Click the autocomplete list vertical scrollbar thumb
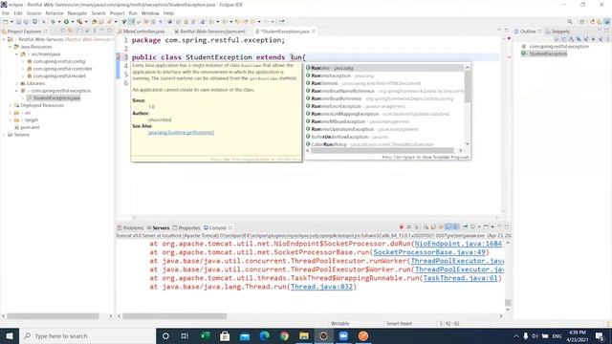The height and width of the screenshot is (344, 612). 468,87
